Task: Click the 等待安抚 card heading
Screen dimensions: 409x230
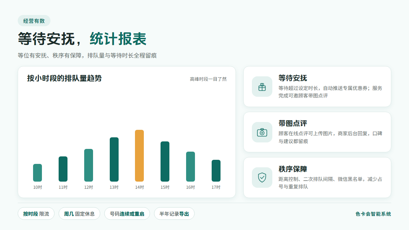Action: pyautogui.click(x=293, y=78)
